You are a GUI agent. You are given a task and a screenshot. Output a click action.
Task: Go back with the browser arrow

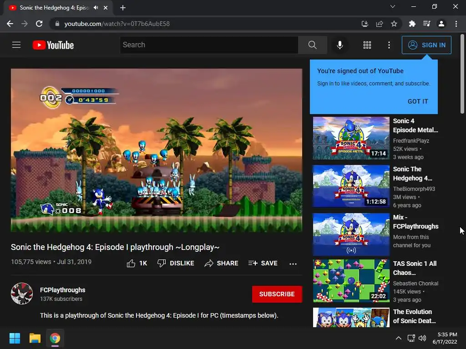[x=10, y=24]
